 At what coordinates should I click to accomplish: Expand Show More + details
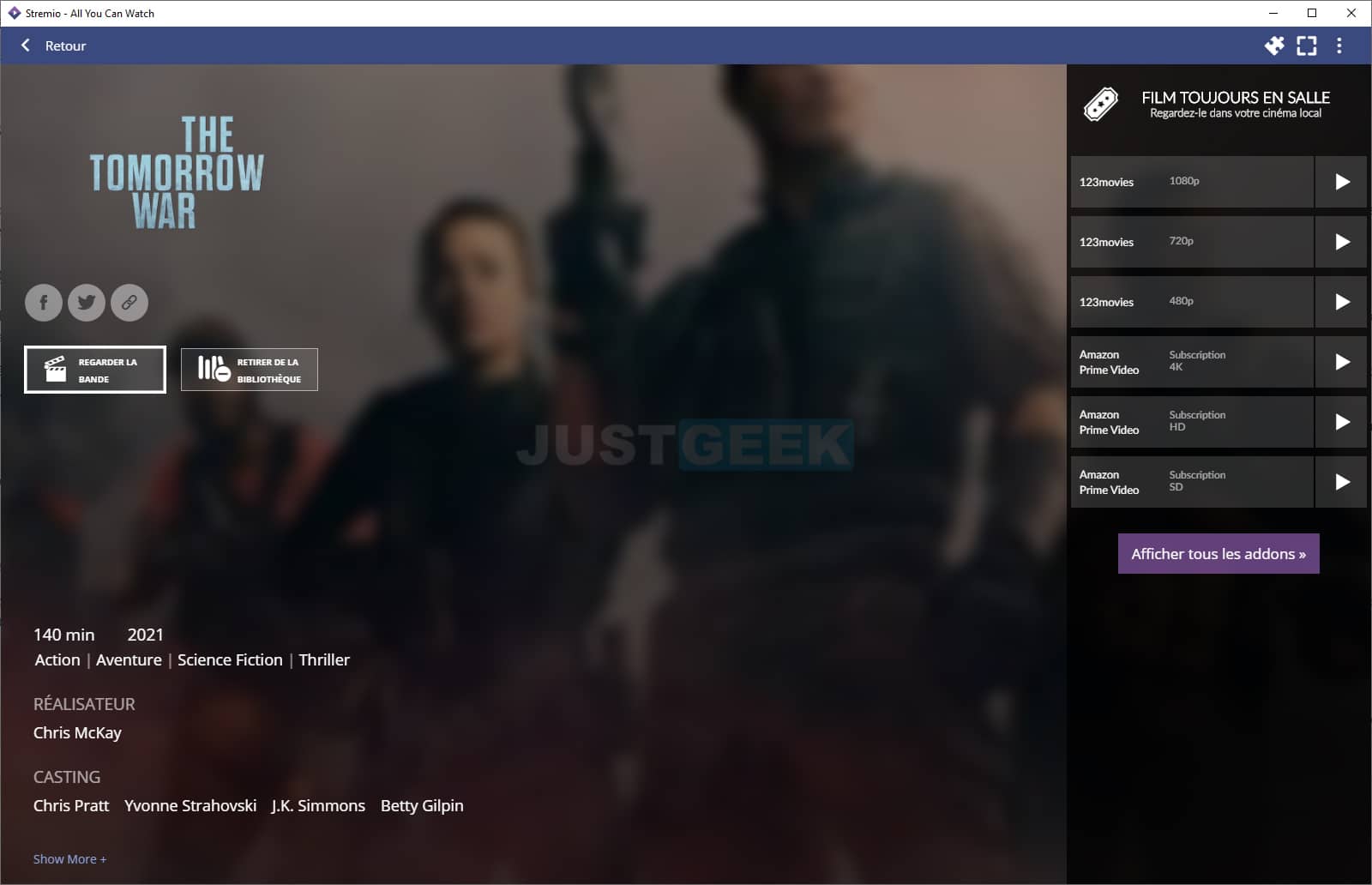click(x=69, y=859)
